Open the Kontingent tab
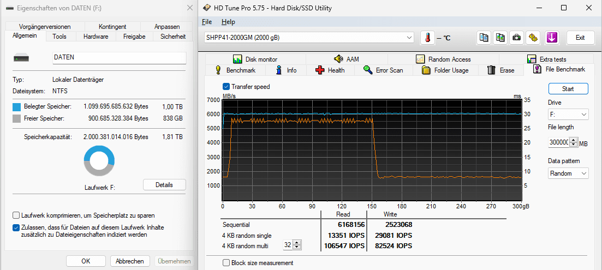Screen dimensions: 602x270 [112, 27]
